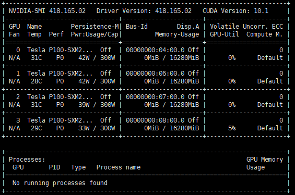Image resolution: width=295 pixels, height=195 pixels.
Task: Click the 29C temperature value
Action: tap(37, 128)
